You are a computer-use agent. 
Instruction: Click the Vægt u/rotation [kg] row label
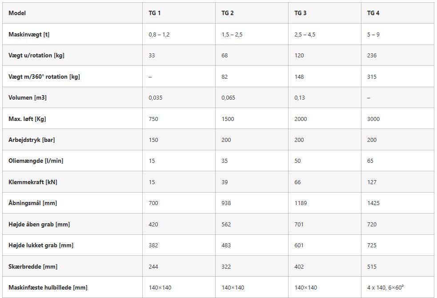tap(37, 56)
